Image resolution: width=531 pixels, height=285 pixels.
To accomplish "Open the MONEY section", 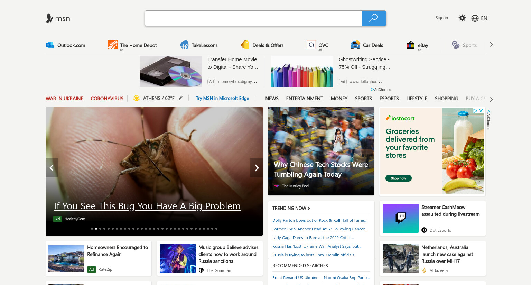I will [x=339, y=99].
